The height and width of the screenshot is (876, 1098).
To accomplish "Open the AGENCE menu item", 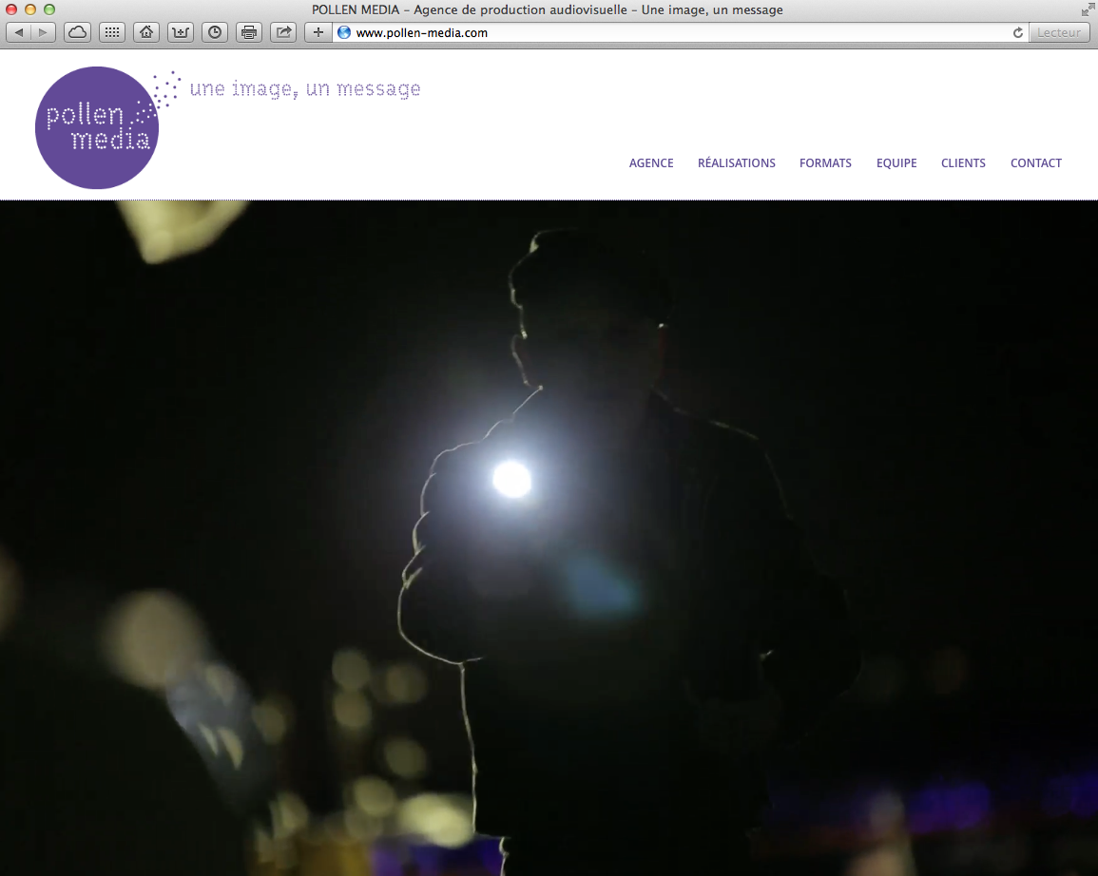I will point(651,163).
